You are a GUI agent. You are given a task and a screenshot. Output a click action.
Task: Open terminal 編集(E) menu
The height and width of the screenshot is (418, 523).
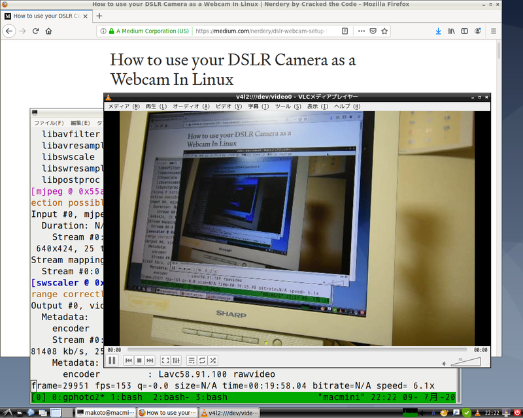coord(80,123)
